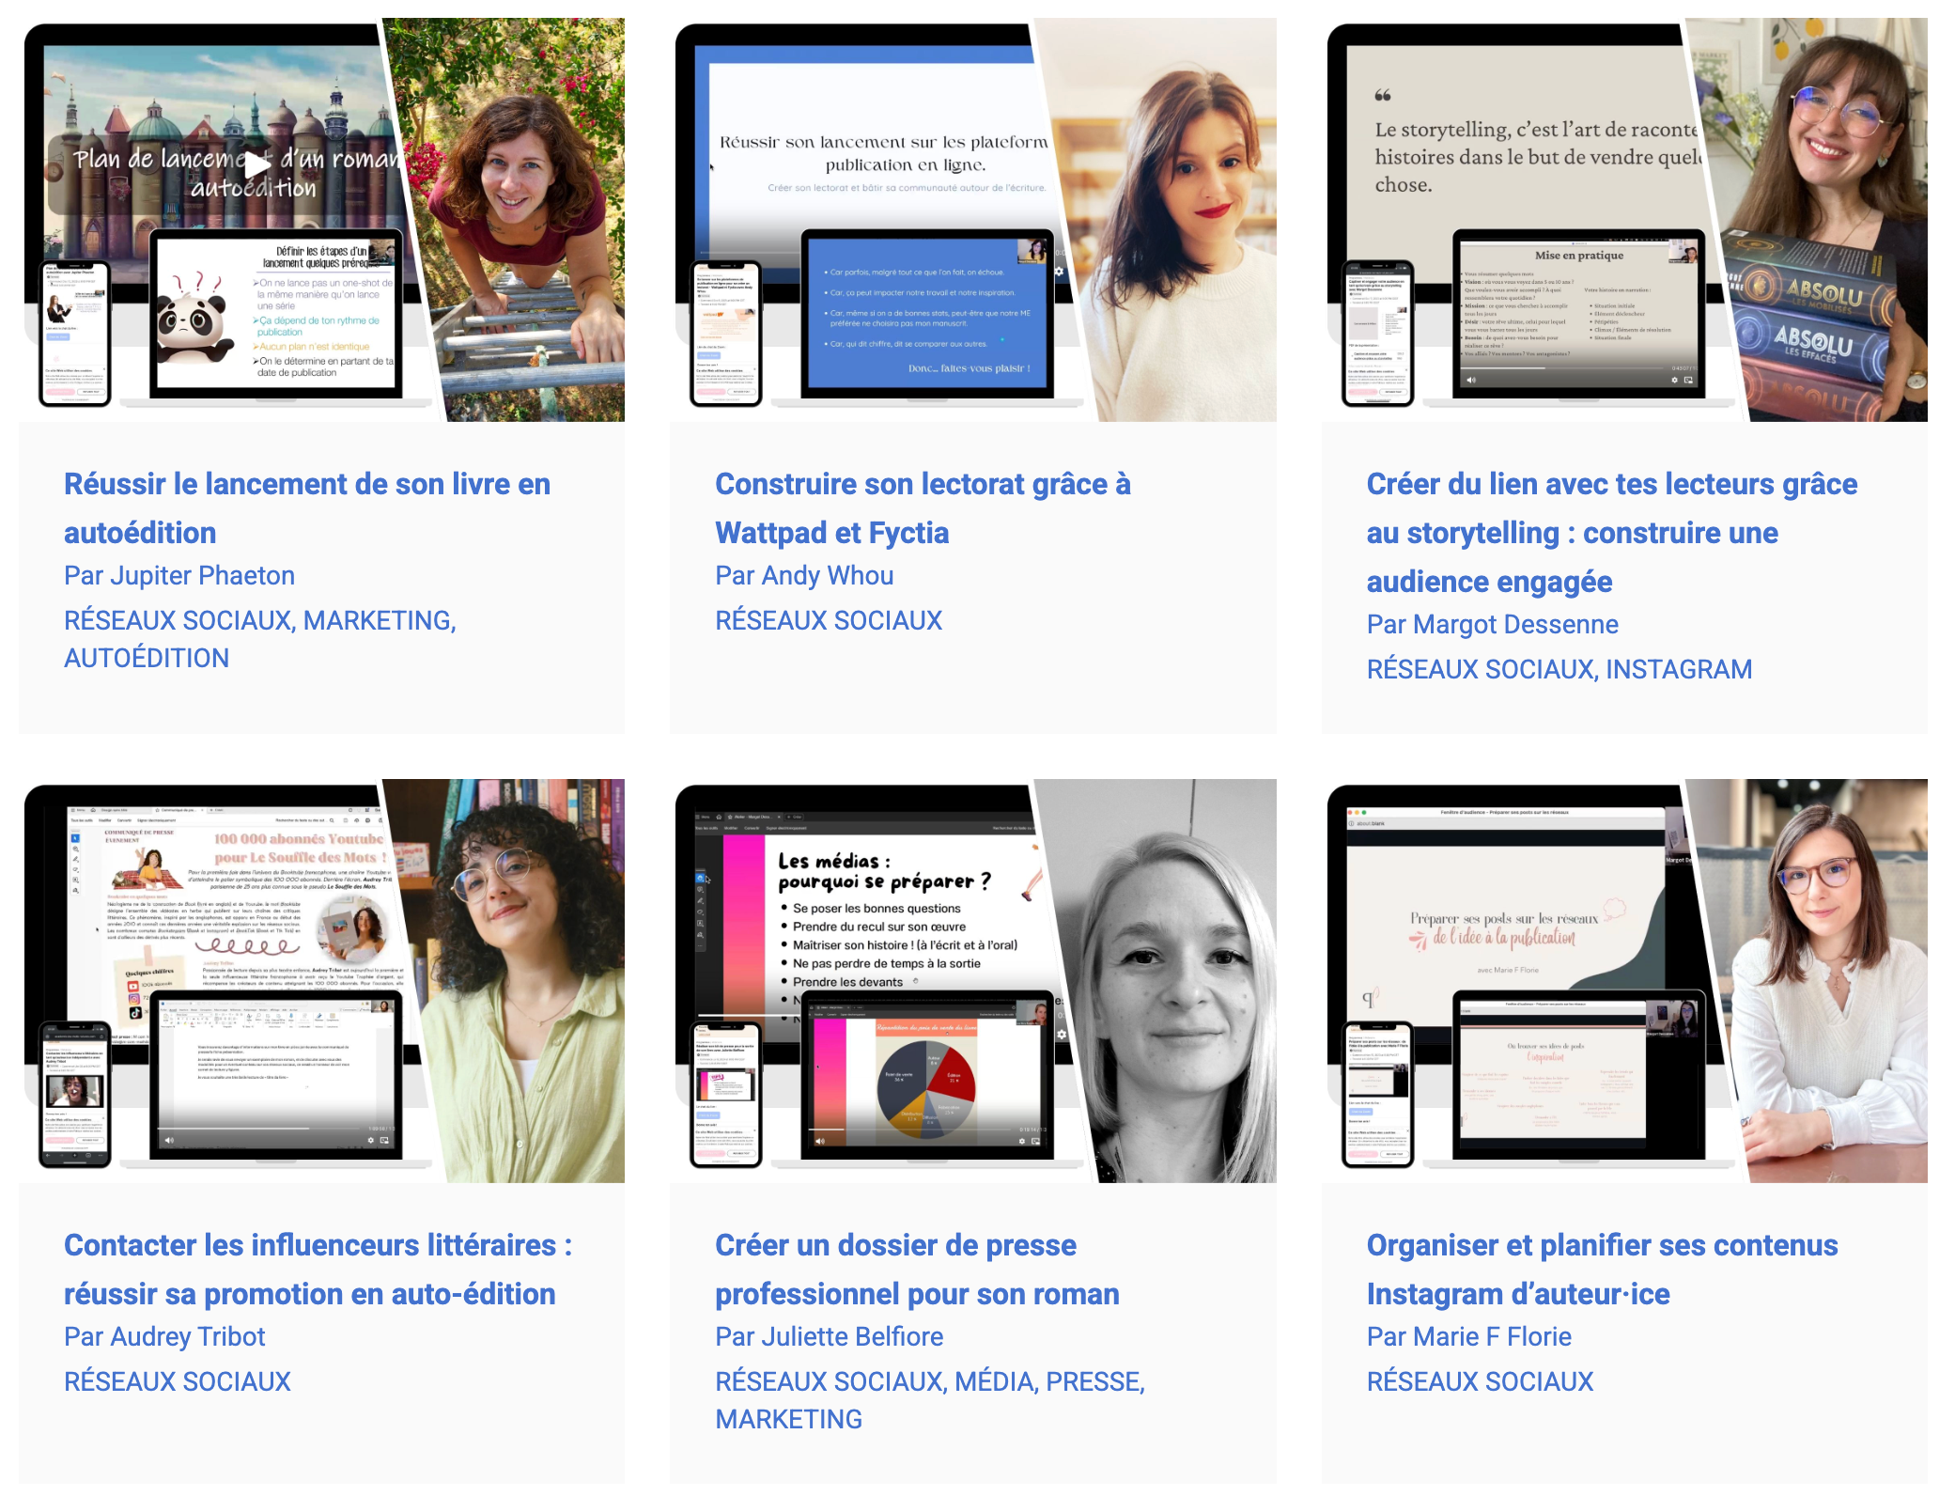This screenshot has height=1512, width=1955.
Task: Play the "Plan de lancement d'un roman" video
Action: coord(255,166)
